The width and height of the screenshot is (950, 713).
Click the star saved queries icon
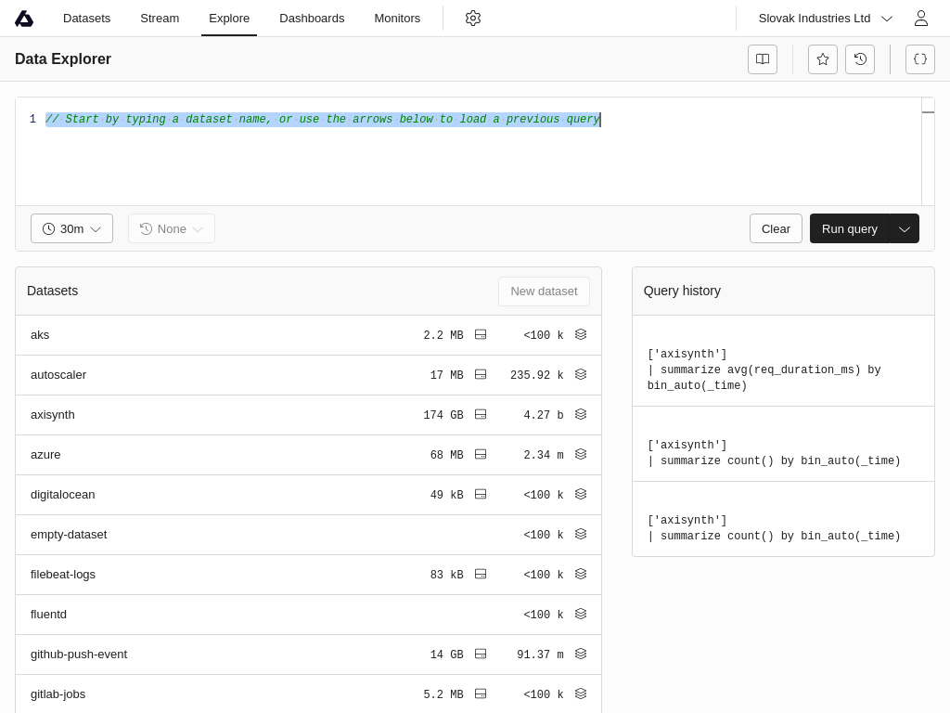(x=823, y=59)
